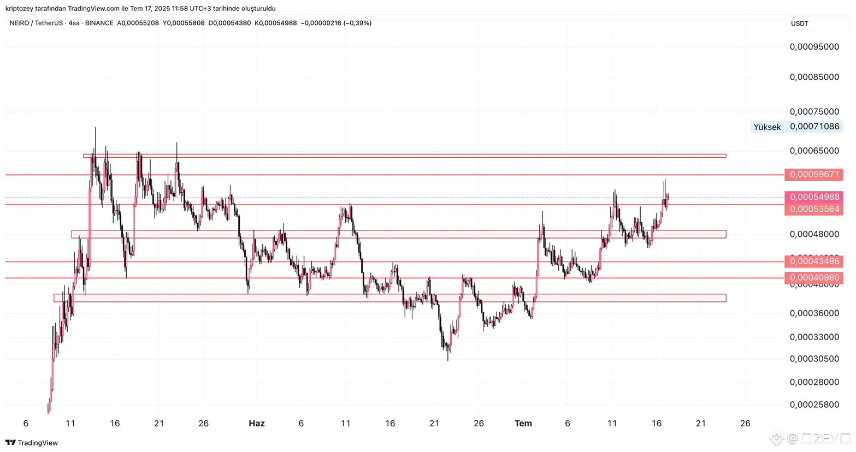Click the 0,00065000 price axis label

tap(814, 151)
